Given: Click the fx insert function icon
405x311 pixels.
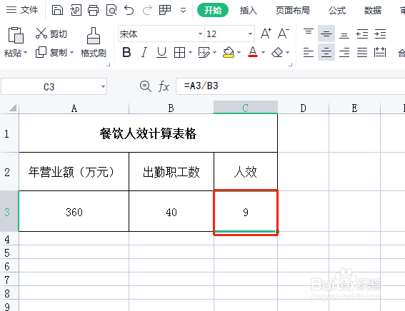Looking at the screenshot, I should [164, 86].
